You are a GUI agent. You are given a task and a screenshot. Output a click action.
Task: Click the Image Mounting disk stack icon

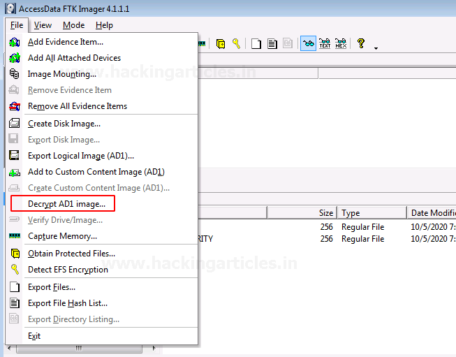pyautogui.click(x=14, y=73)
